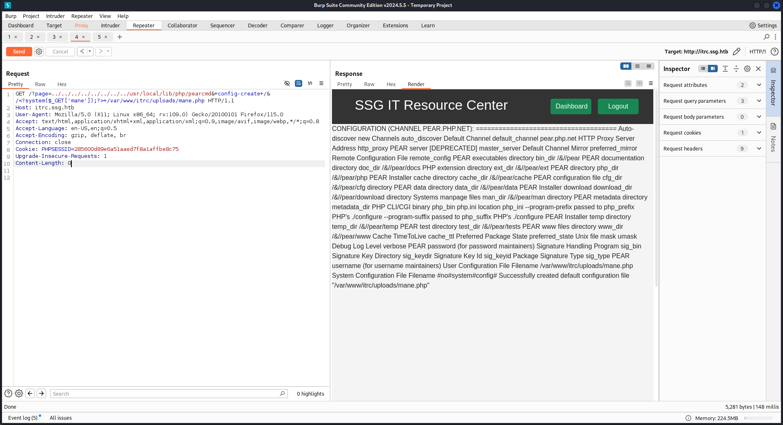Switch to combined tabbed layout view
The height and width of the screenshot is (425, 783).
coord(649,66)
